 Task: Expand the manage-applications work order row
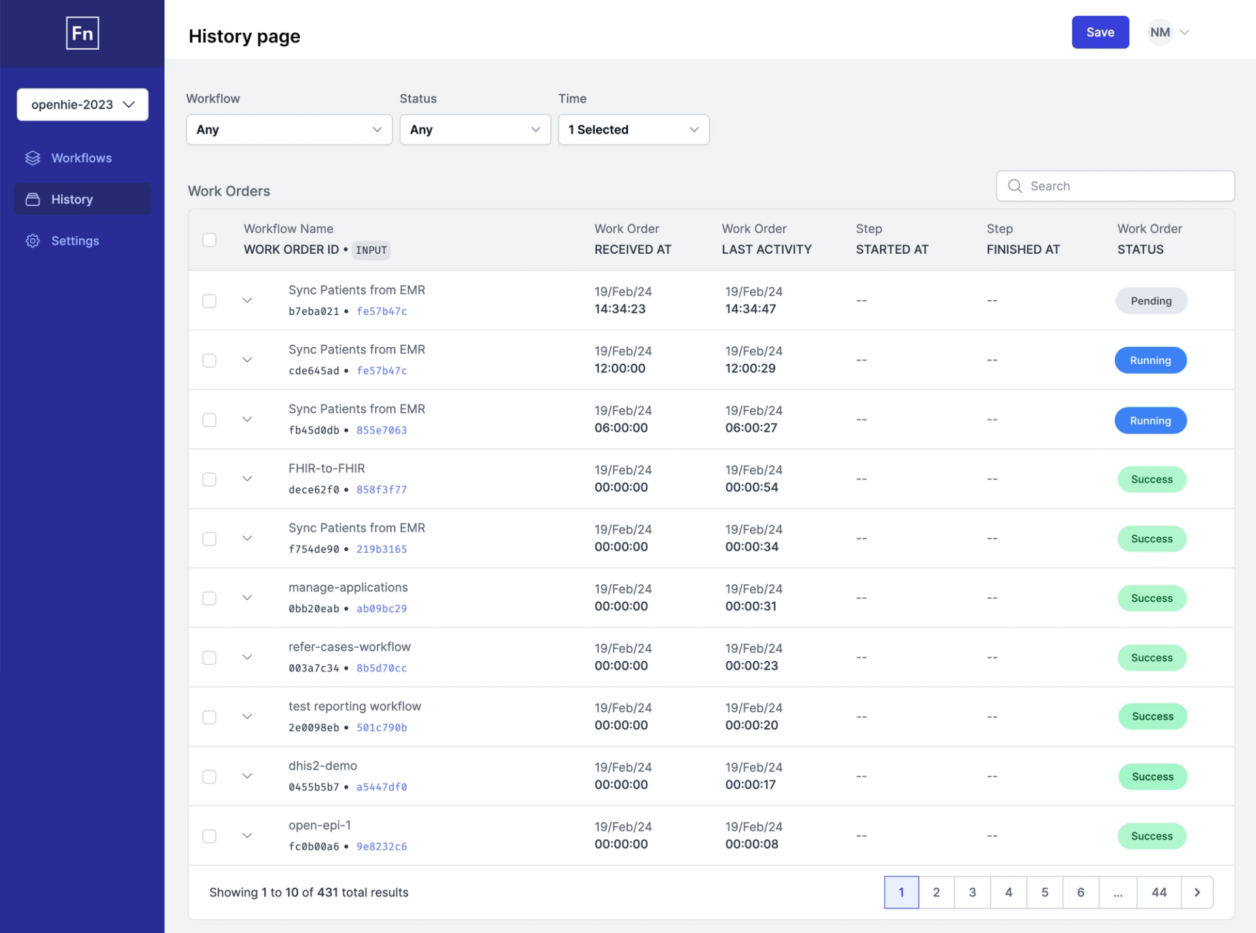tap(247, 598)
